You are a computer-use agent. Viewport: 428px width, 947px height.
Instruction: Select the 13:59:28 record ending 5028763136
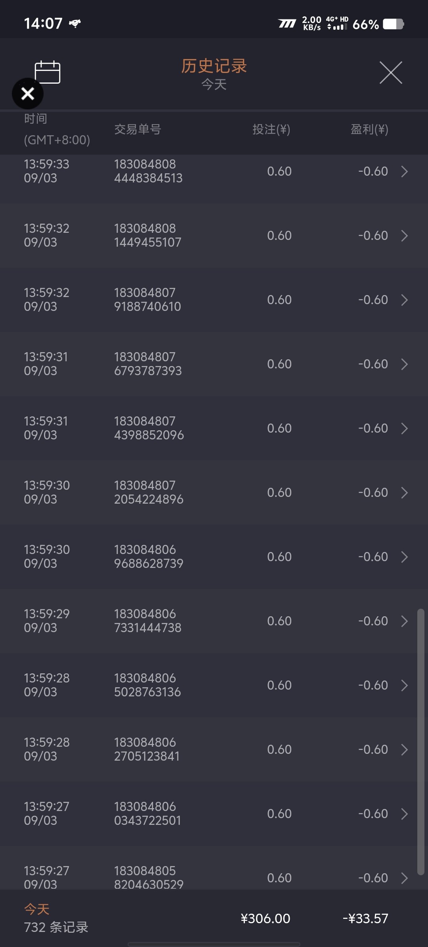click(x=147, y=685)
